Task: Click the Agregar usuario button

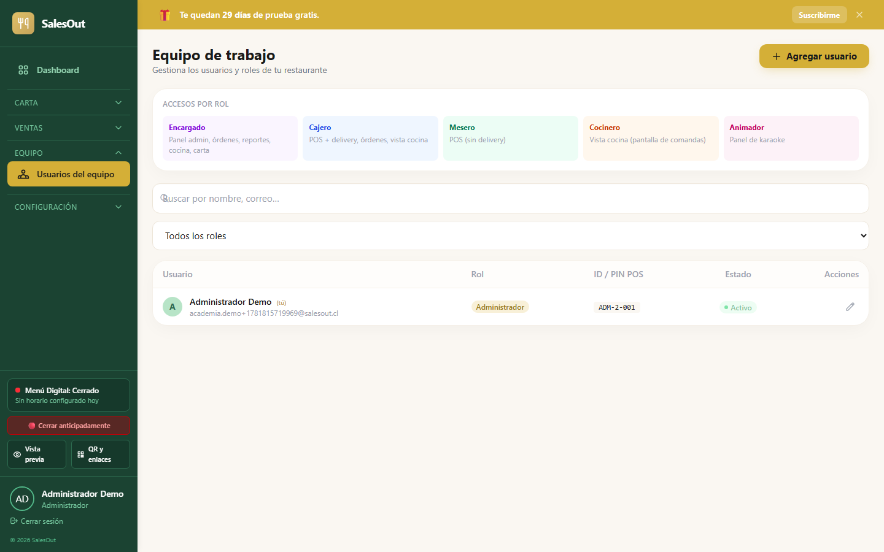Action: [814, 56]
